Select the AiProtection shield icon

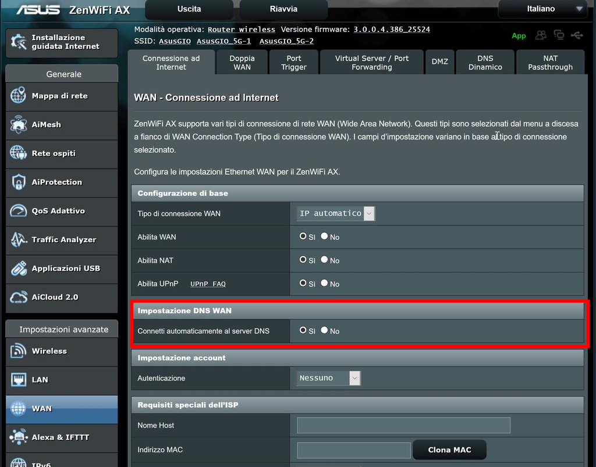coord(18,182)
